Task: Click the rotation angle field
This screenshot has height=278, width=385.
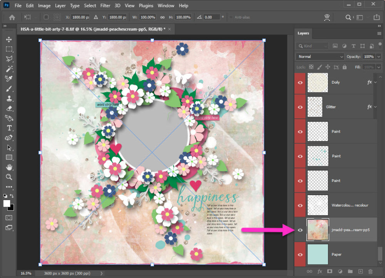Action: [212, 17]
